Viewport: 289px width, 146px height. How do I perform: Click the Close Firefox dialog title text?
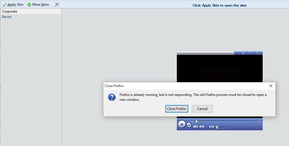click(x=114, y=86)
